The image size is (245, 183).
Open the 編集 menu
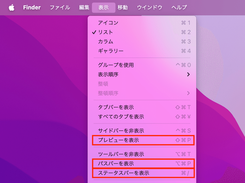coord(84,7)
